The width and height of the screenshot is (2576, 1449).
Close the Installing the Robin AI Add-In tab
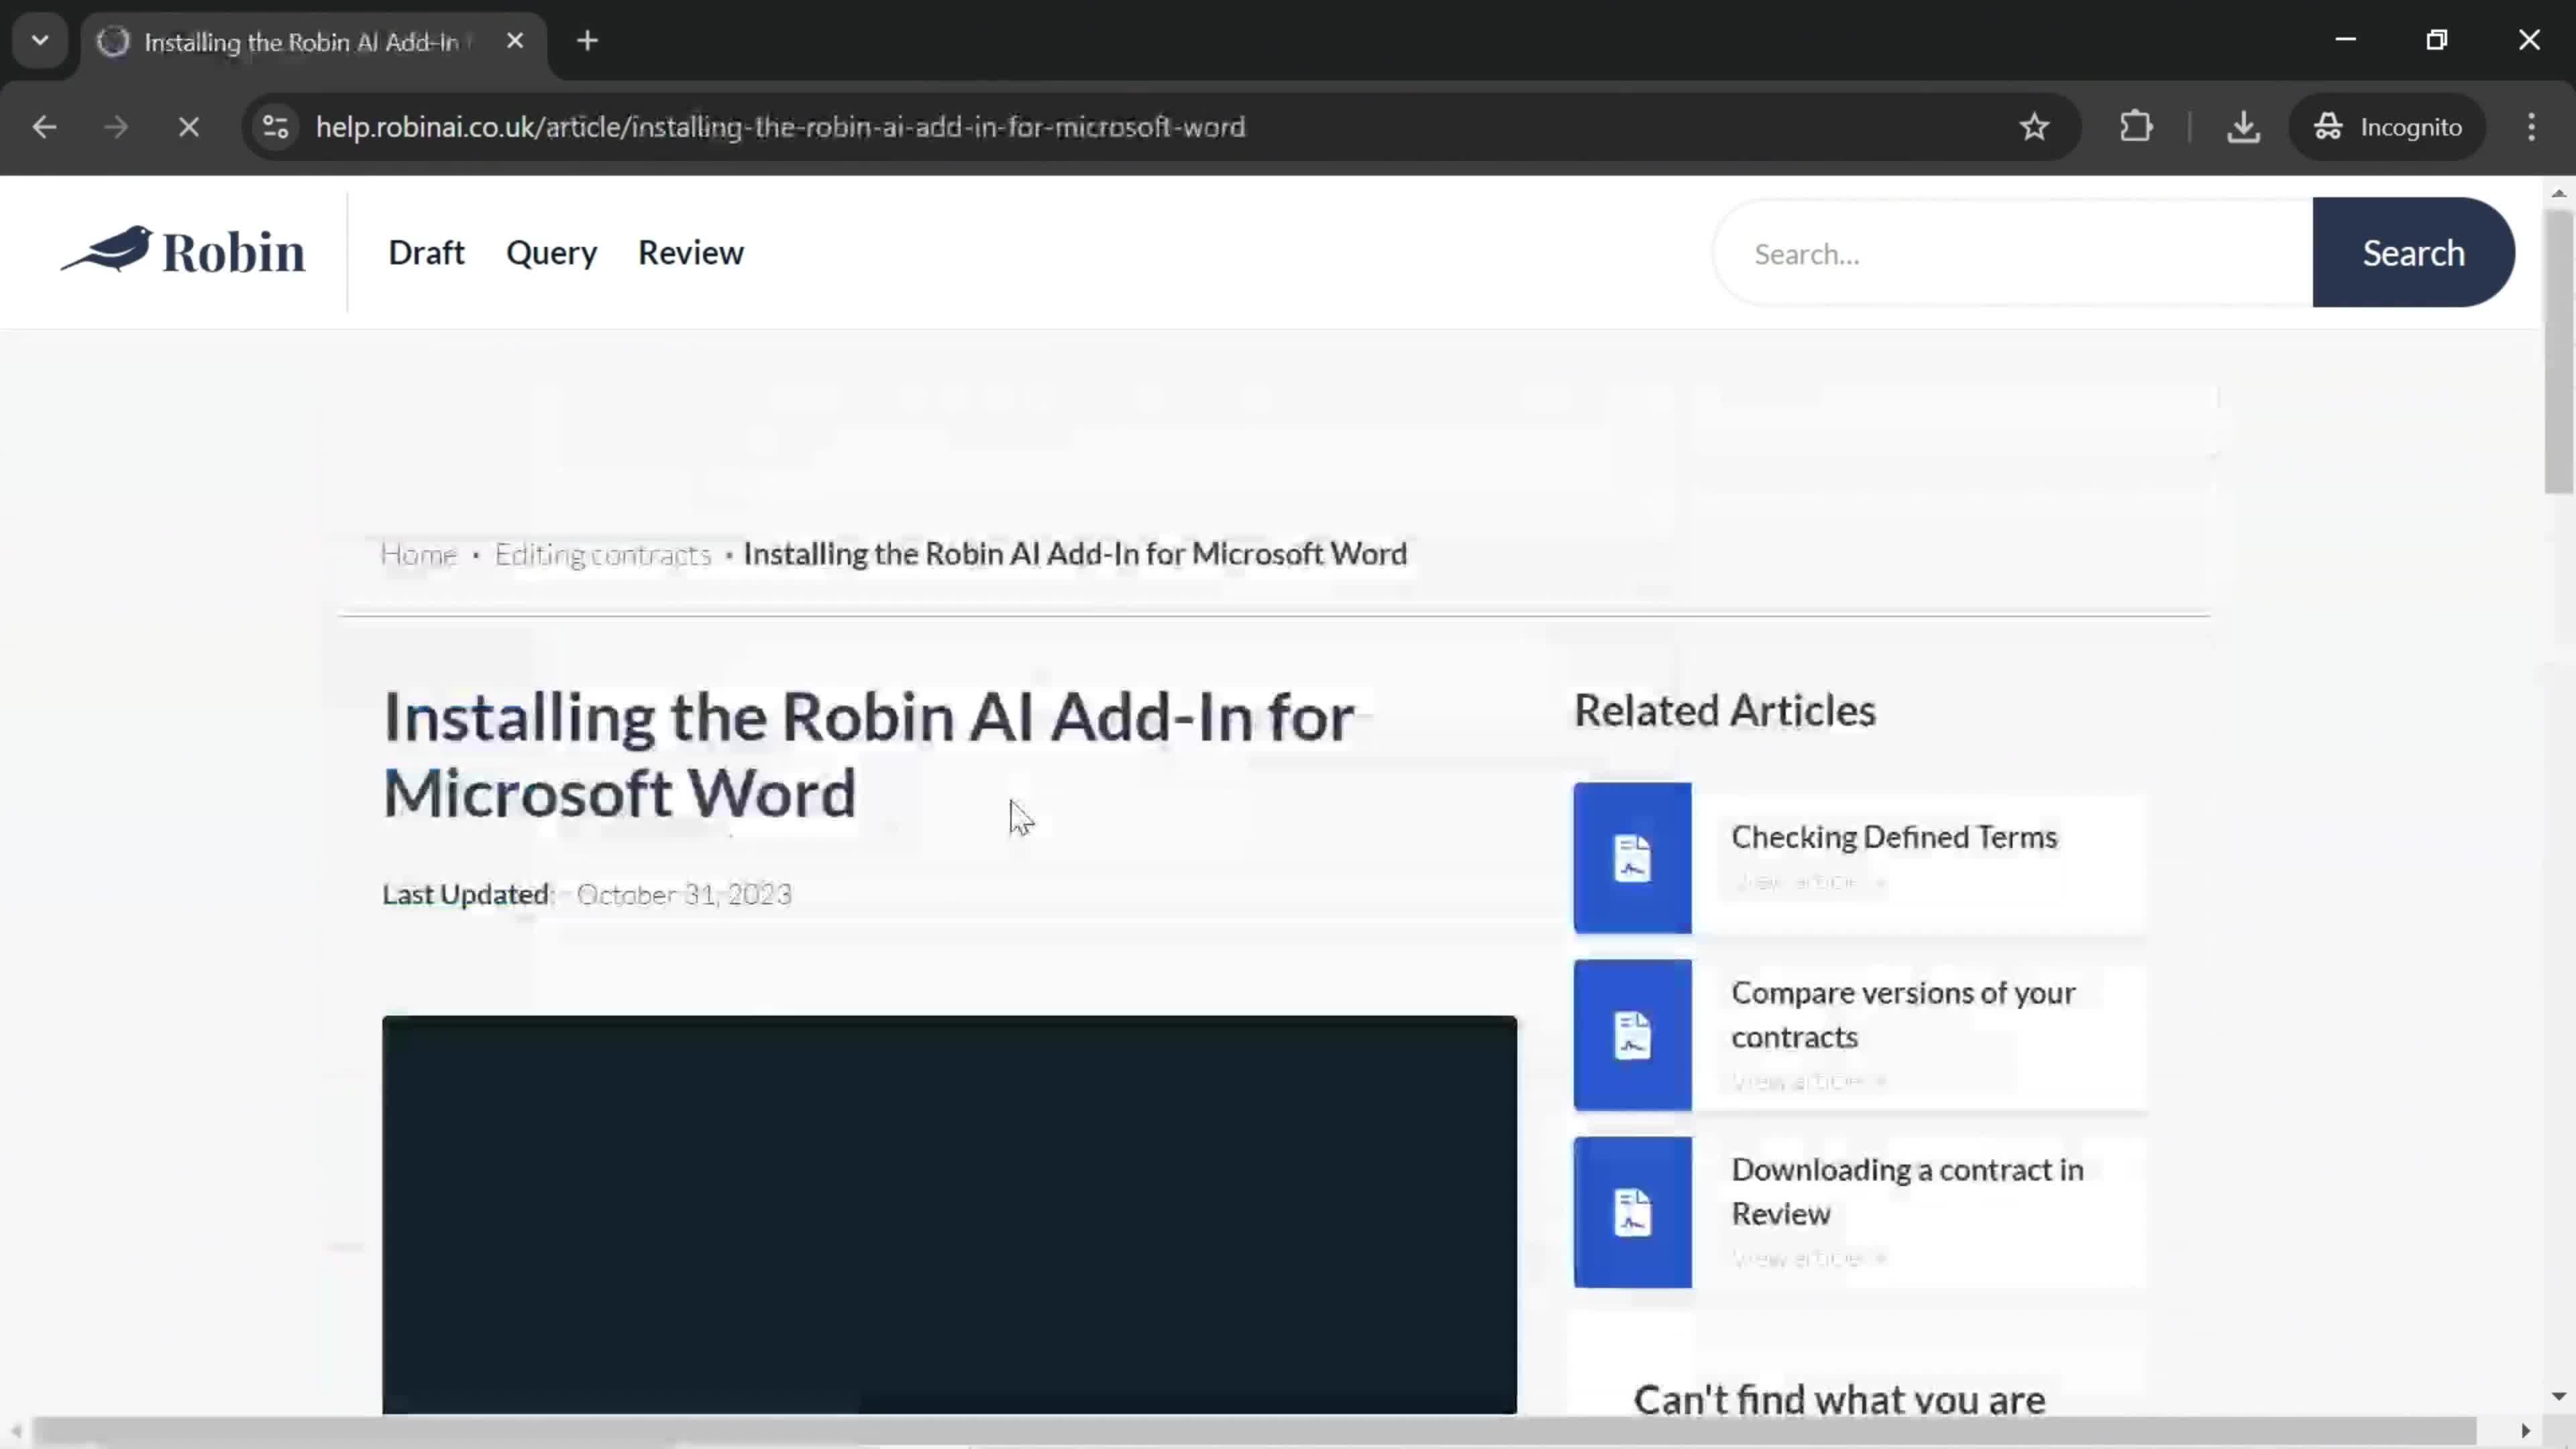coord(515,41)
